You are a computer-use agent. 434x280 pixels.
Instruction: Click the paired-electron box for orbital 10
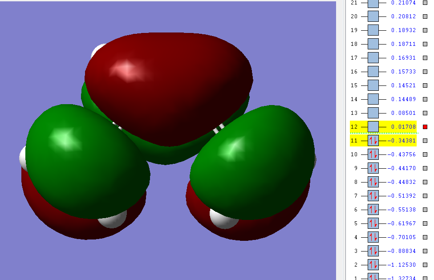point(373,154)
